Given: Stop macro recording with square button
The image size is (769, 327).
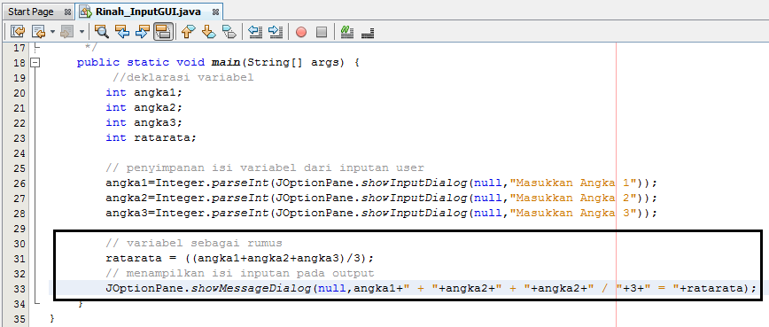Looking at the screenshot, I should tap(322, 33).
